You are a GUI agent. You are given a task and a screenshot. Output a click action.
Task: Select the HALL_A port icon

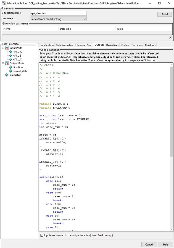coord(10,52)
